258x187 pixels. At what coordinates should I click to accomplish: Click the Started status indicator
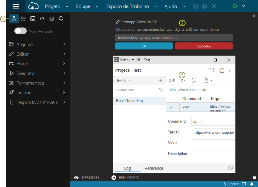coord(231,184)
